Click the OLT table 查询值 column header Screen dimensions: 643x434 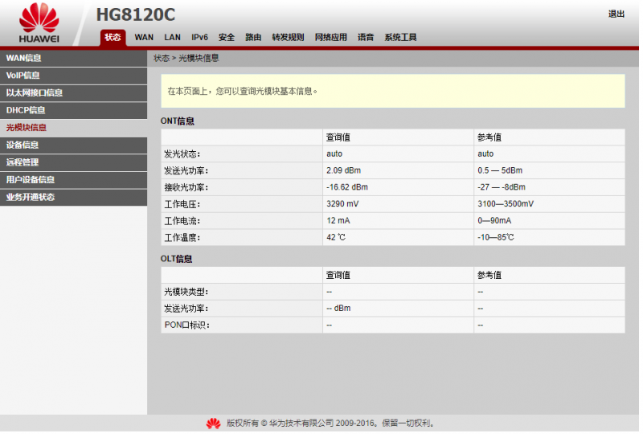tap(338, 275)
